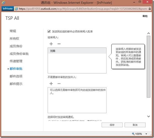Image resolution: width=154 pixels, height=138 pixels.
Task: Click the scroll up arrow of the settings pane
Action: pyautogui.click(x=148, y=33)
